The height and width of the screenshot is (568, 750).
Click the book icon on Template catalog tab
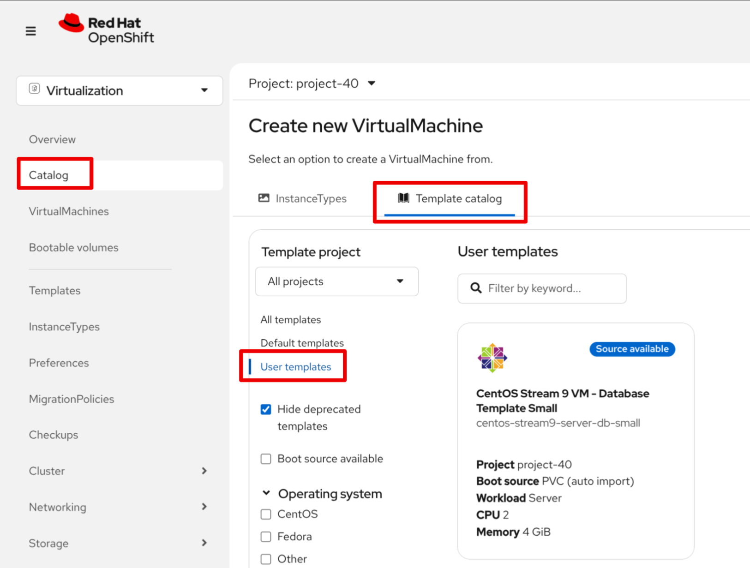[x=403, y=198]
